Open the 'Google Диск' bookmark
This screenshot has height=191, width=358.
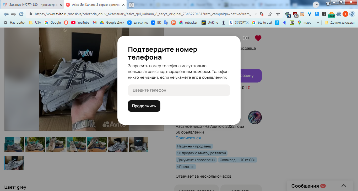[x=112, y=23]
